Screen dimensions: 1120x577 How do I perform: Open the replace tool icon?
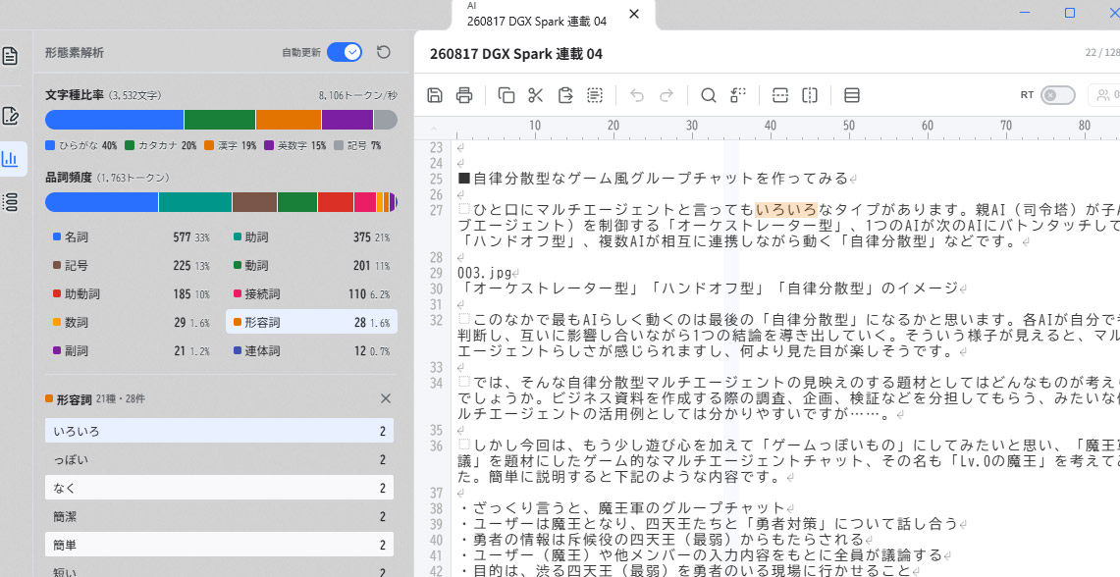[738, 95]
